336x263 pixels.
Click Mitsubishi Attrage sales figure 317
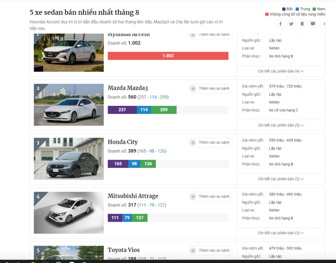132,205
